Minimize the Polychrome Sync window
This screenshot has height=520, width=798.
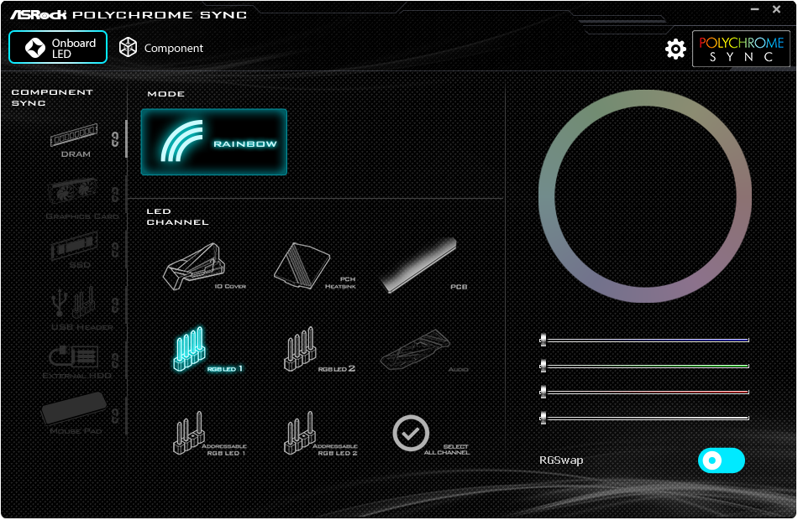755,9
